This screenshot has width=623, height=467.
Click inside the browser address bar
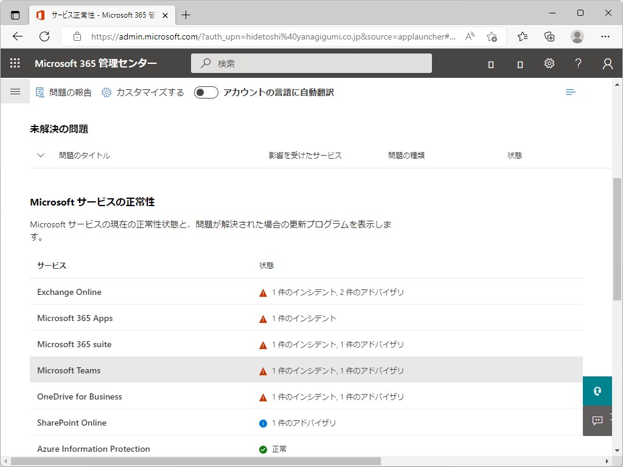(243, 37)
